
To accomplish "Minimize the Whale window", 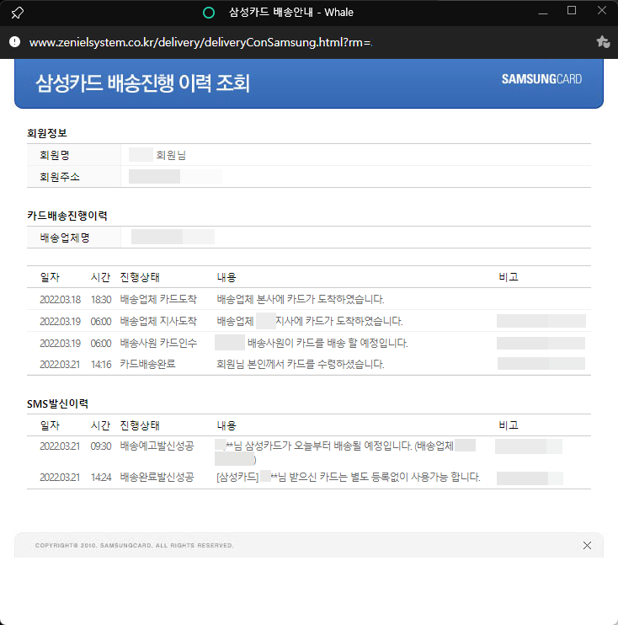I will click(543, 13).
